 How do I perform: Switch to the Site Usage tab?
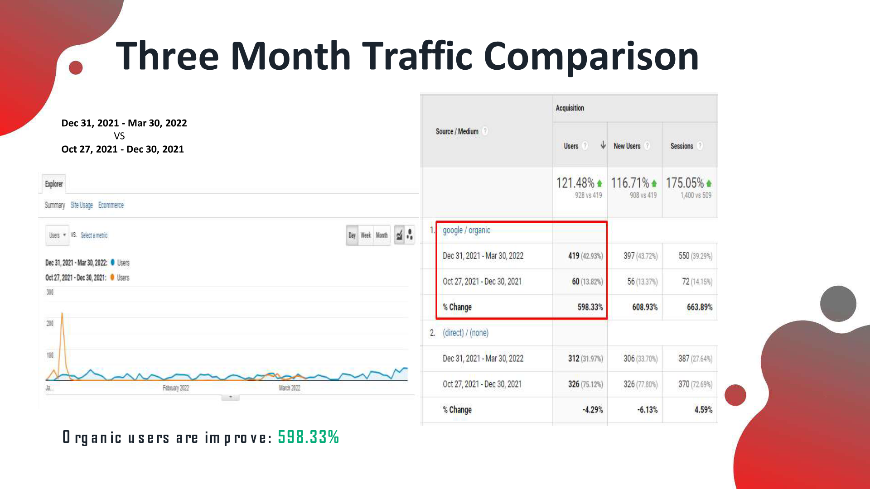pyautogui.click(x=82, y=205)
